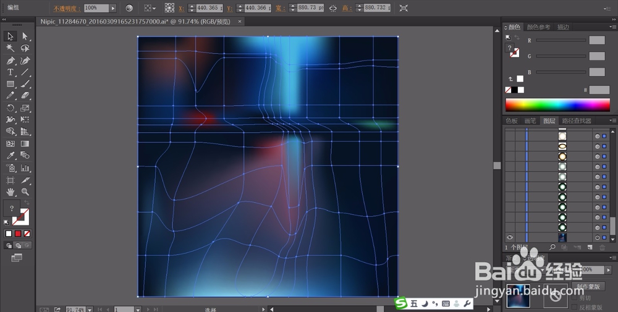Screen dimensions: 618x312
Task: Select the Blend tool
Action: 25,156
